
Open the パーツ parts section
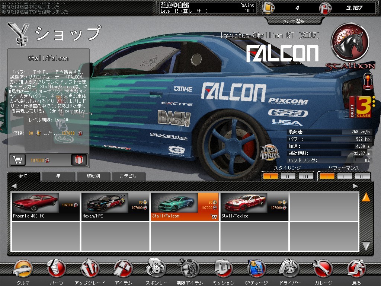tap(57, 269)
